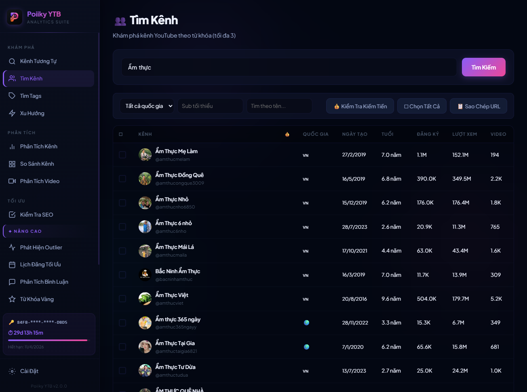Select the Tìm Tags tag icon
This screenshot has width=527, height=392.
coord(12,96)
